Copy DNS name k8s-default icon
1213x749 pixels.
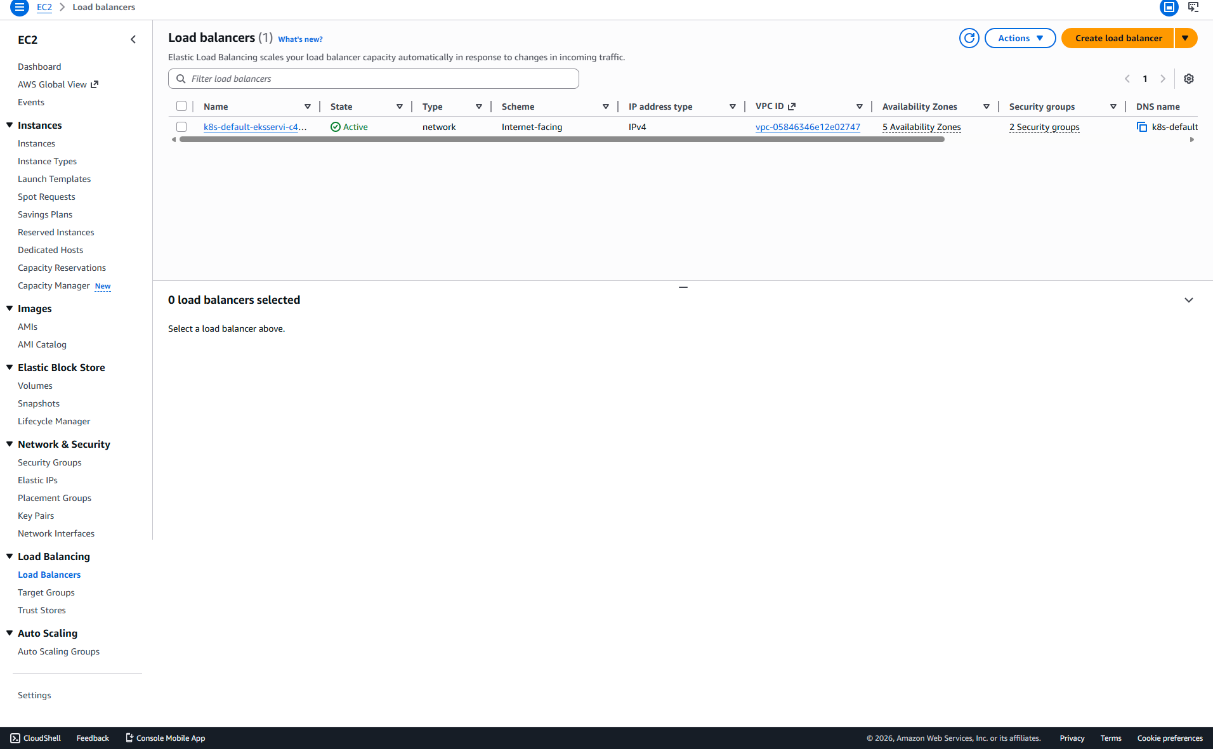tap(1142, 127)
